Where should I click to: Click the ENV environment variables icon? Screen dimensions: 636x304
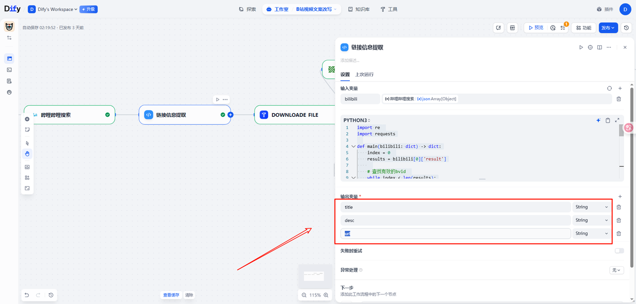pos(512,28)
